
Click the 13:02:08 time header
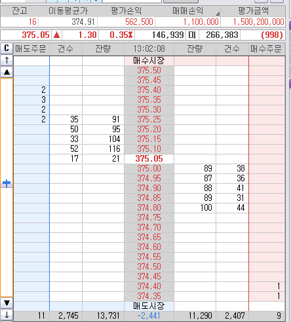149,48
